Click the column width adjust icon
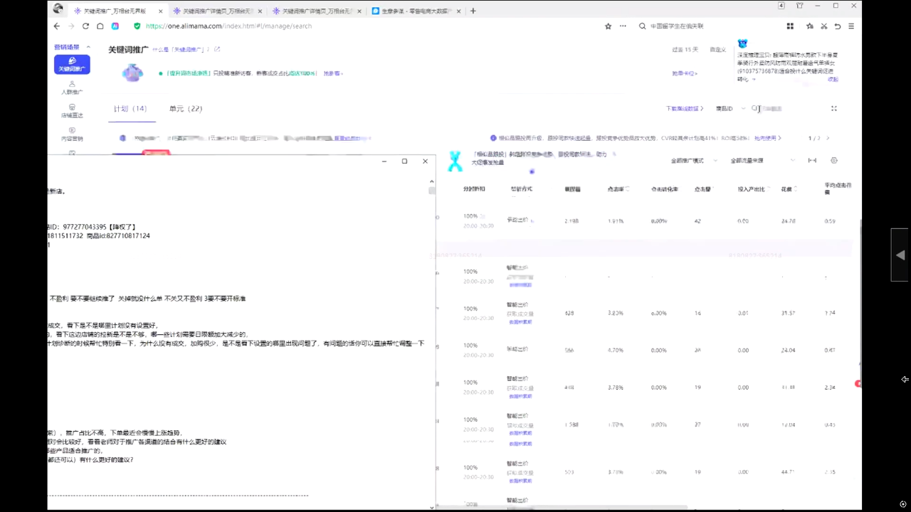 [x=812, y=161]
